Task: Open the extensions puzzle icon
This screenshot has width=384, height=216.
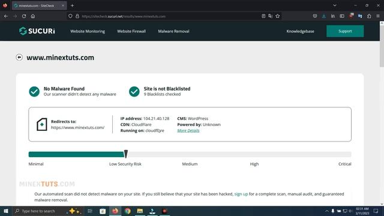Action: [x=369, y=16]
